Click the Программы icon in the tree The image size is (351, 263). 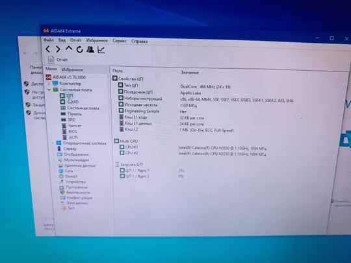click(x=62, y=187)
